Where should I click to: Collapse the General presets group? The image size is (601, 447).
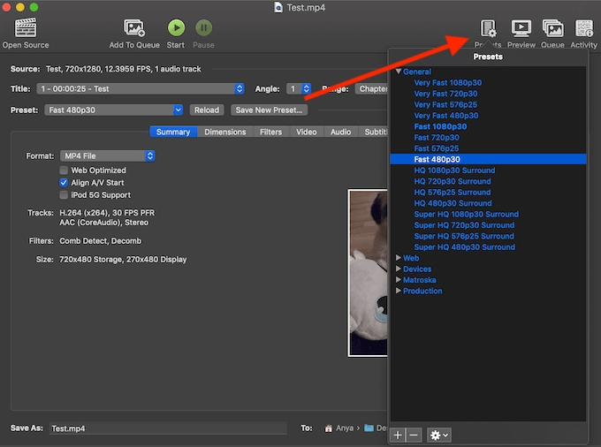click(399, 72)
